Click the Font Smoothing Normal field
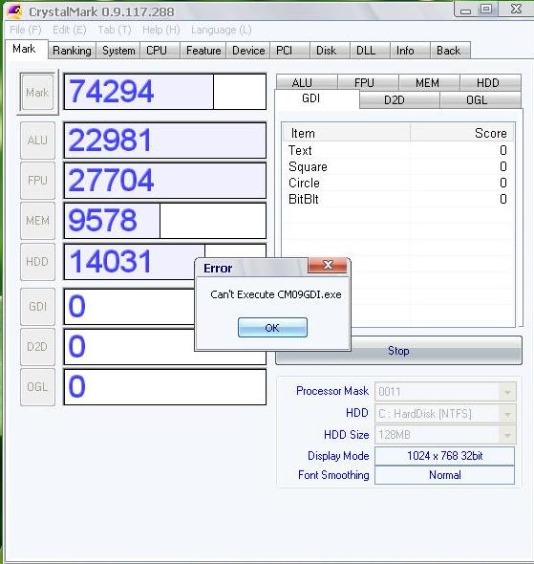534x564 pixels. (444, 475)
